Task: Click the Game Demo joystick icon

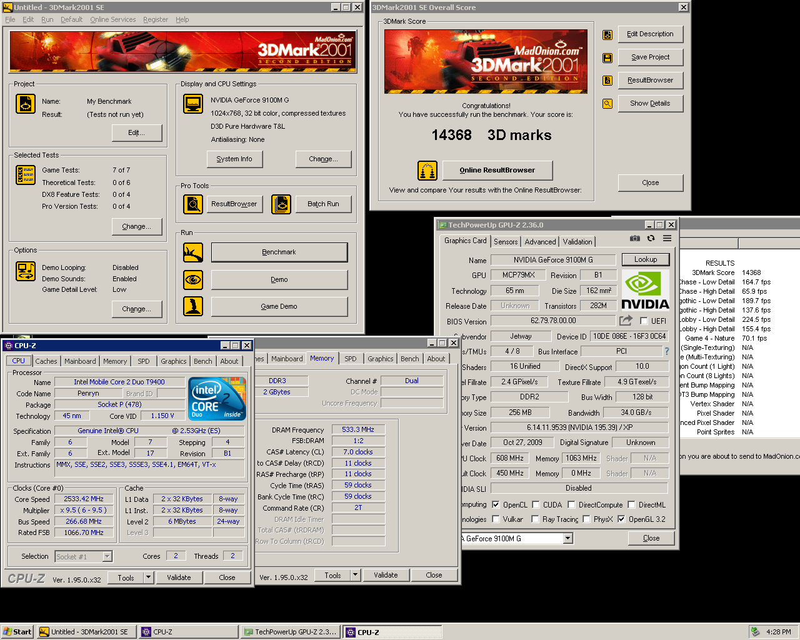Action: 193,306
